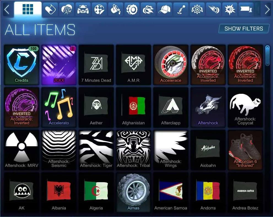Select the Aether flag item
The image size is (273, 217).
[x=96, y=107]
